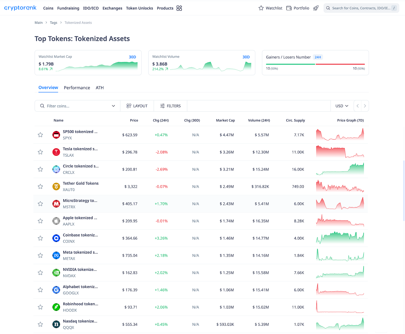Click the Gainers/Losers ratio bar
The width and height of the screenshot is (405, 334).
[x=315, y=64]
